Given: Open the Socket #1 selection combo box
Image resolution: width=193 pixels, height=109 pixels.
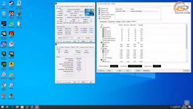Looking at the screenshot, I should 68,38.
